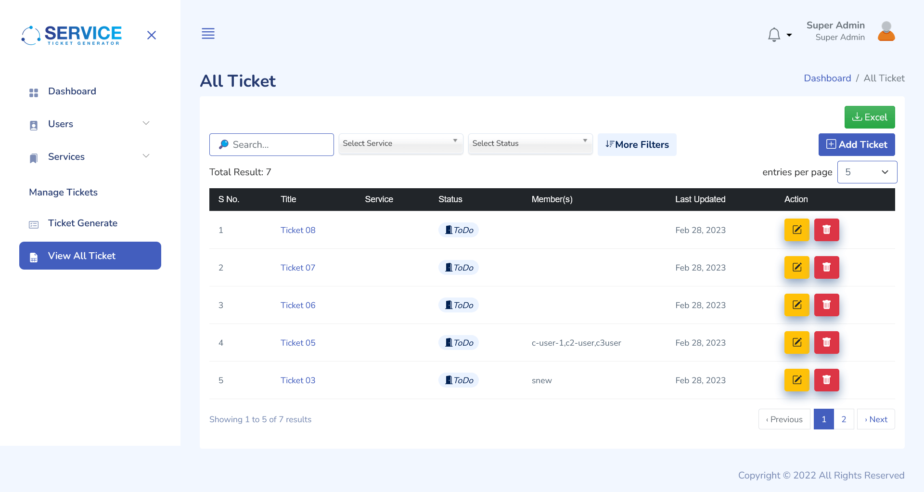The width and height of the screenshot is (924, 492).
Task: Close the sidebar with the X icon
Action: point(152,35)
